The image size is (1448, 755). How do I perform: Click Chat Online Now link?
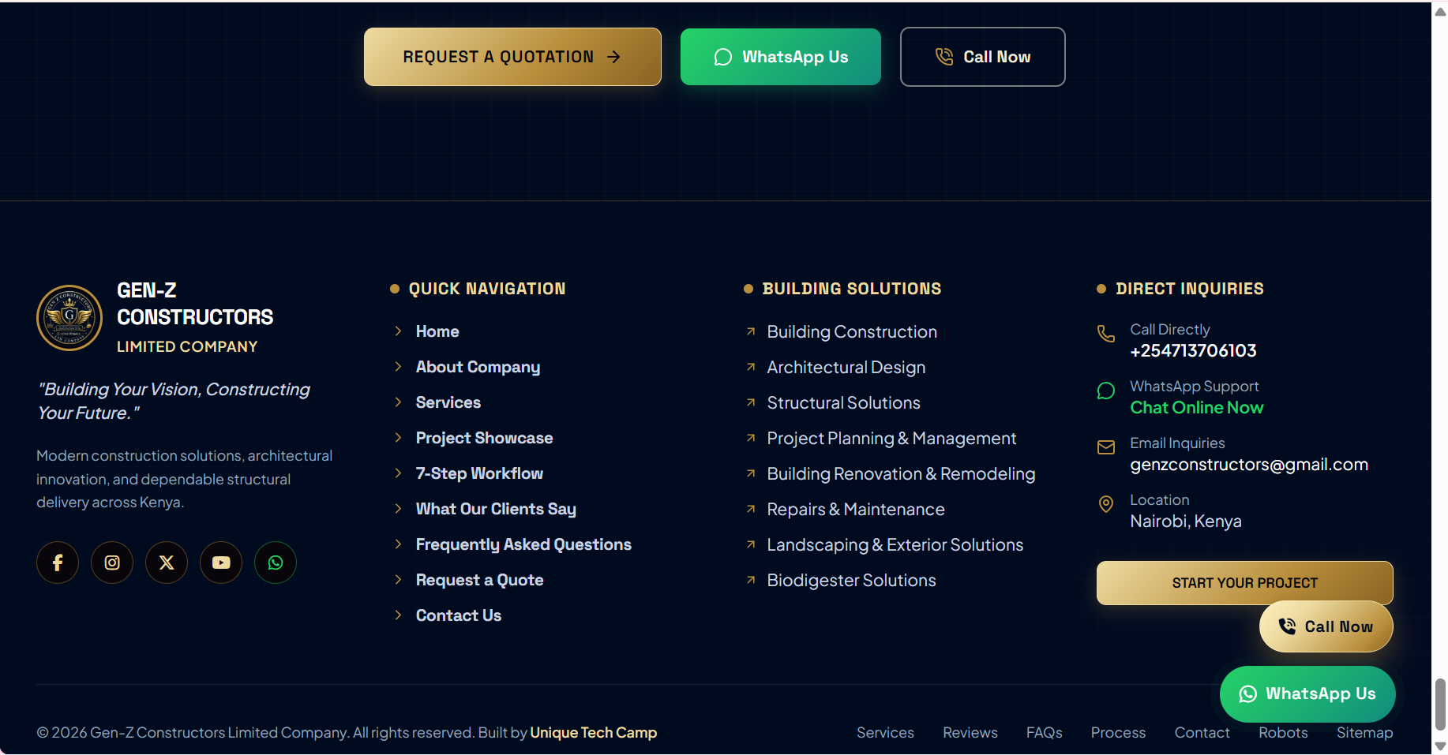pyautogui.click(x=1197, y=407)
